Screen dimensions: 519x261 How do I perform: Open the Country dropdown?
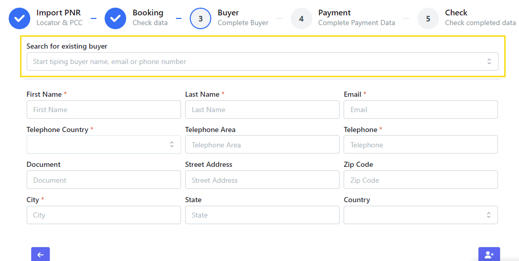(x=421, y=215)
